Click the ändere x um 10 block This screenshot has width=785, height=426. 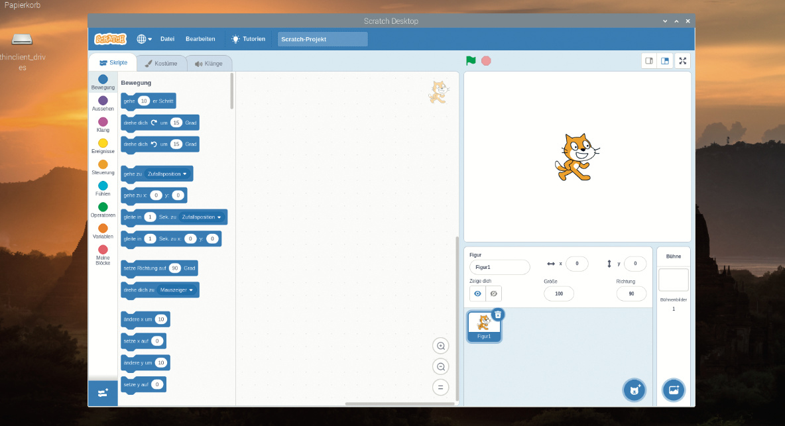click(145, 319)
